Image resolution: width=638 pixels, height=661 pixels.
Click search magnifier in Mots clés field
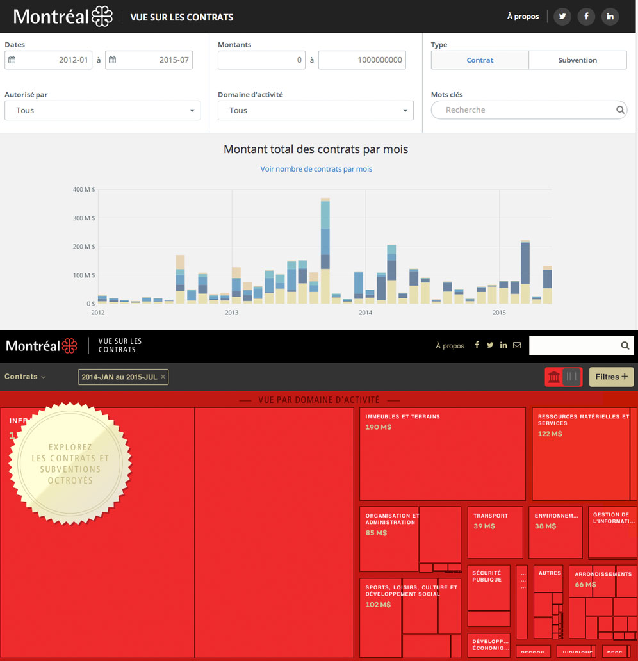click(x=620, y=110)
